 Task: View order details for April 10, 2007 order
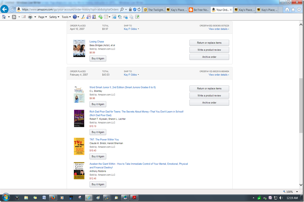219,29
